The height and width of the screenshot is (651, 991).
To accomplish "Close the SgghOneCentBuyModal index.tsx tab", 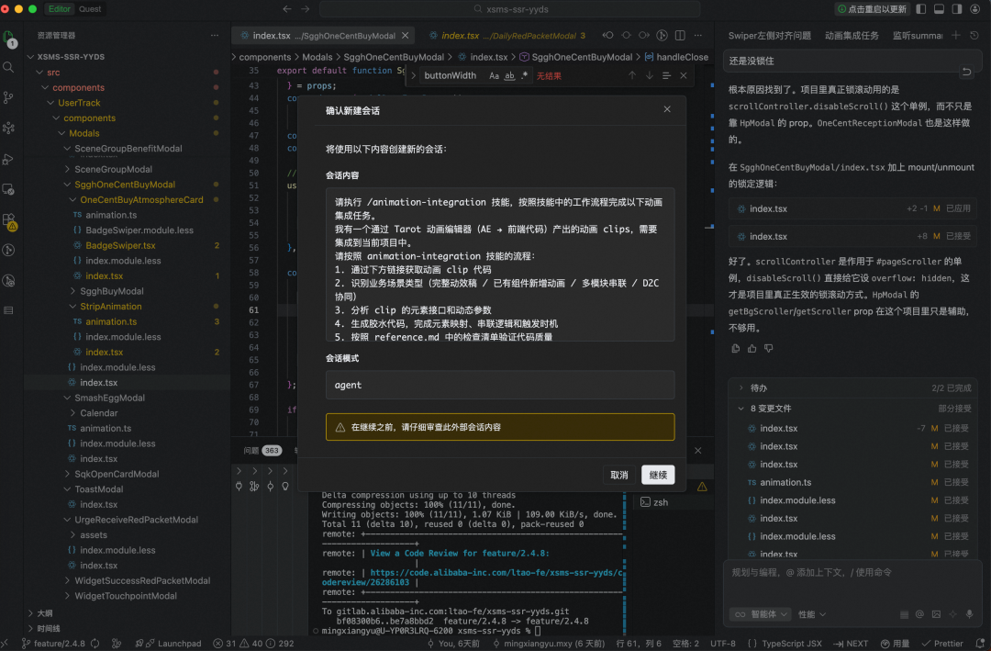I will coord(406,36).
